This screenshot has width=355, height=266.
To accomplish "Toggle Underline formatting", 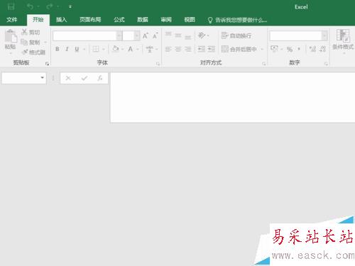I will [77, 49].
